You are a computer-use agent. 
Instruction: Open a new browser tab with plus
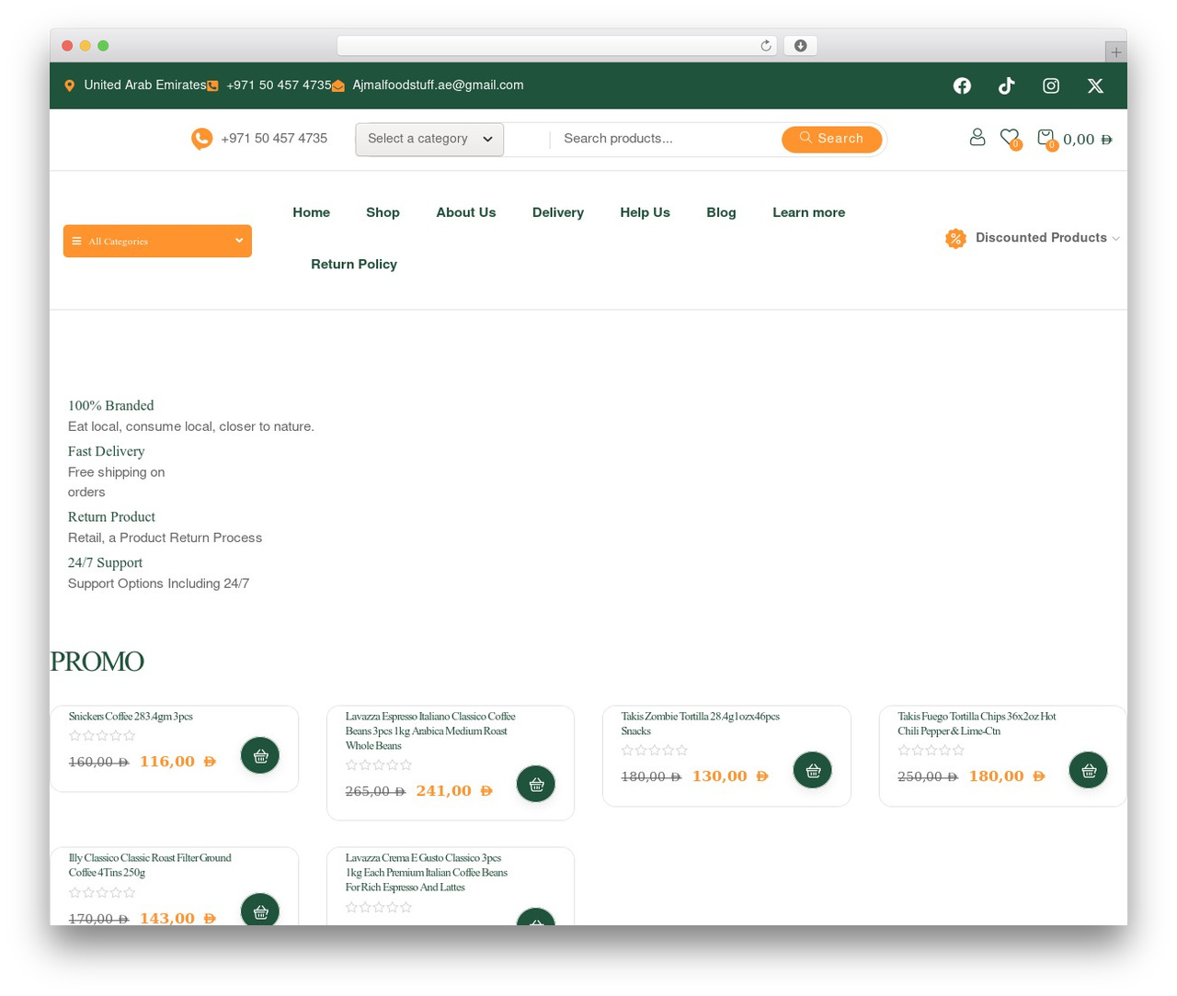point(1115,52)
